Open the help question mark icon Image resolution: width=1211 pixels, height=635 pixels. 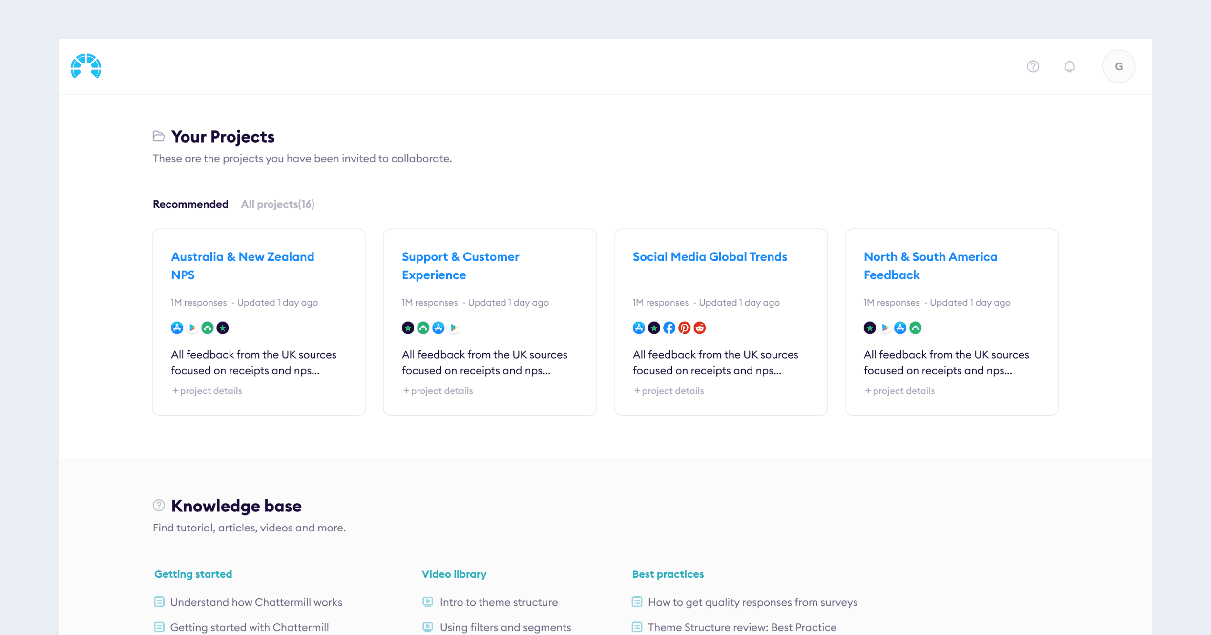point(1033,66)
